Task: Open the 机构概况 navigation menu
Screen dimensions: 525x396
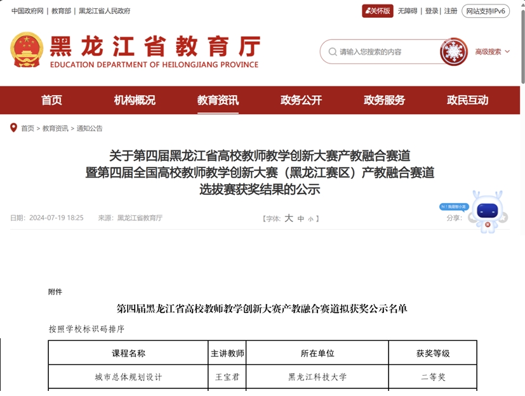Action: (x=135, y=100)
